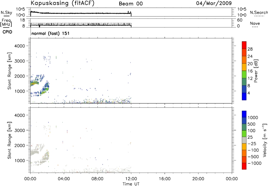Select the "Freq. [MHz]" axis label

point(6,22)
